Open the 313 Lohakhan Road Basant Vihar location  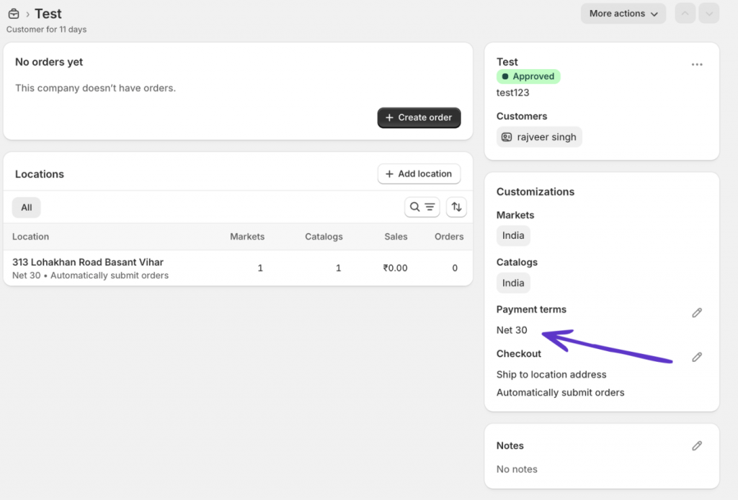tap(87, 262)
